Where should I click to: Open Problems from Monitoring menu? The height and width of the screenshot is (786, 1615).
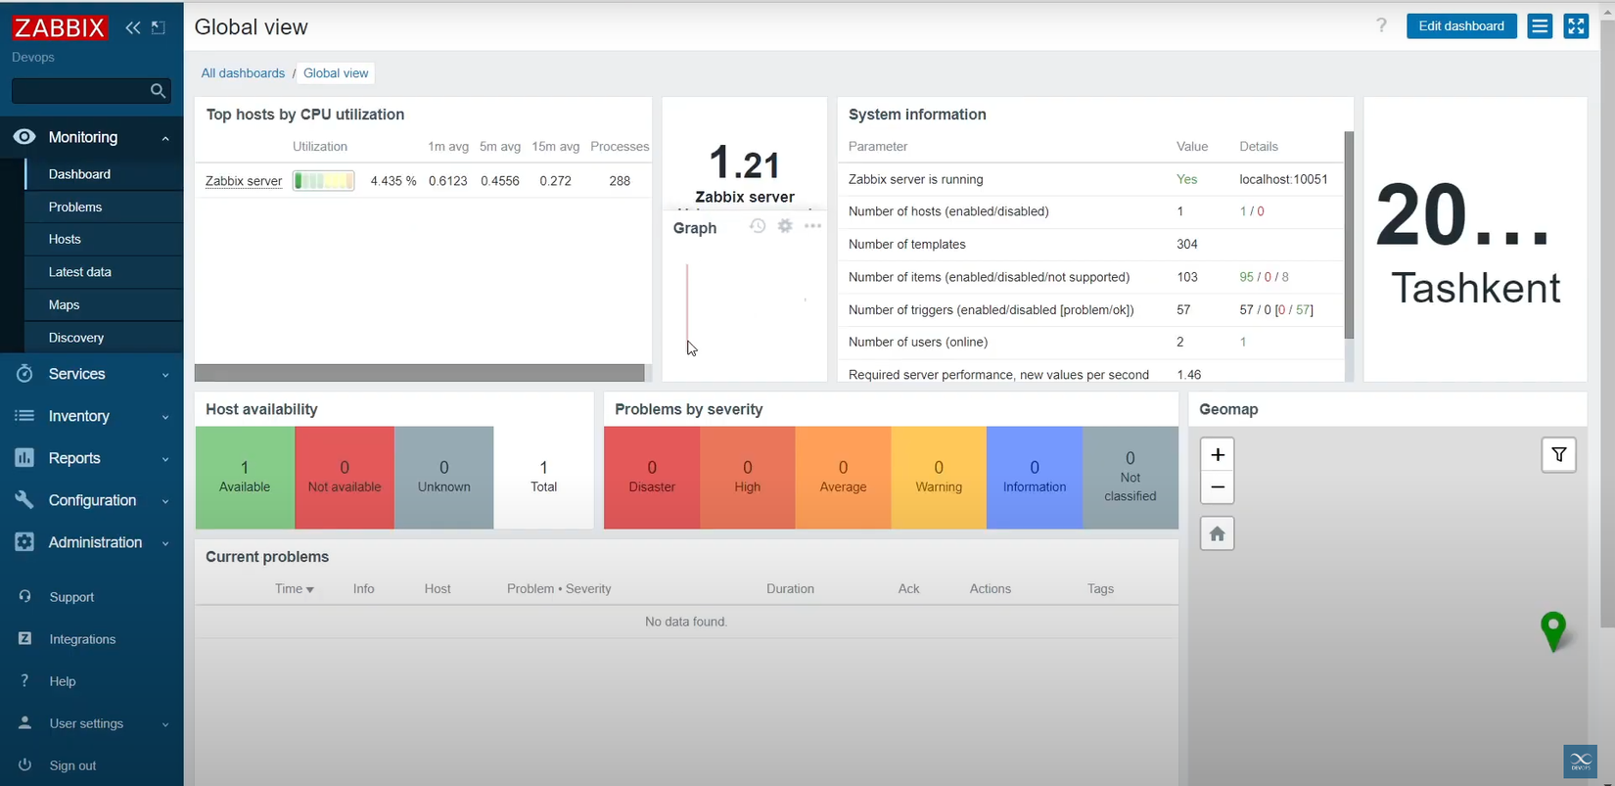click(75, 207)
